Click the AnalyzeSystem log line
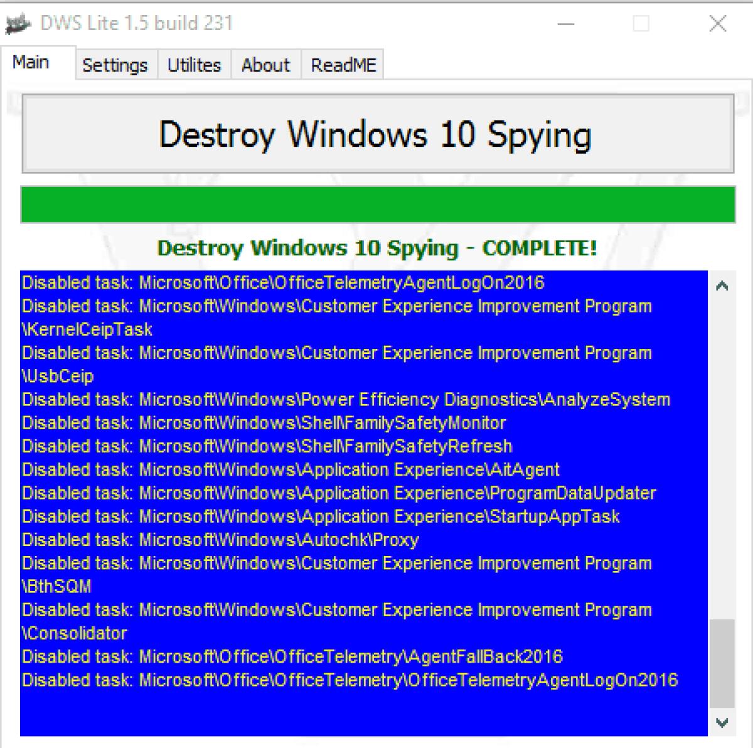This screenshot has width=753, height=748. (345, 400)
